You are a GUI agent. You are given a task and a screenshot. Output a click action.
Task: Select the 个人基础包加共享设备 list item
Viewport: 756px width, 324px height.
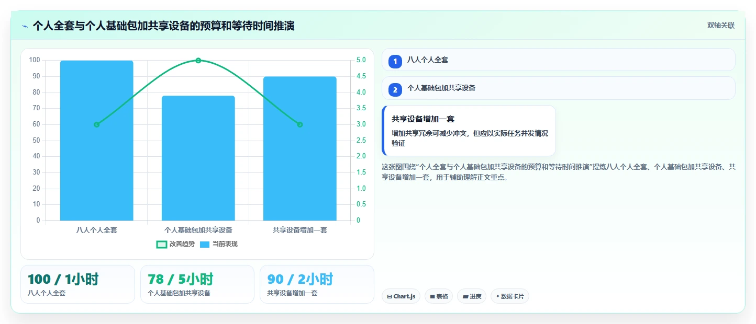559,88
